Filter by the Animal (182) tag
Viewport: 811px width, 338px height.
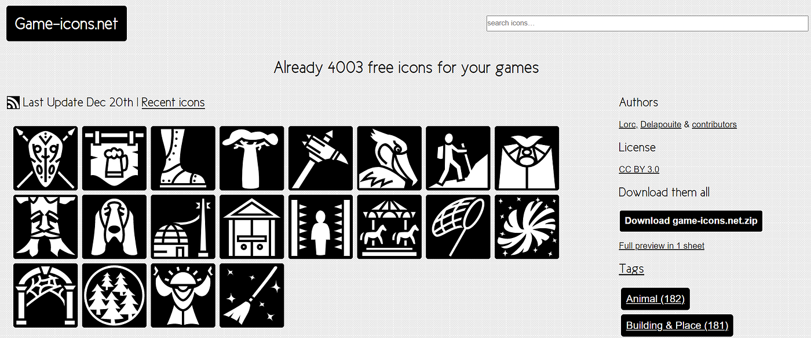pos(655,299)
